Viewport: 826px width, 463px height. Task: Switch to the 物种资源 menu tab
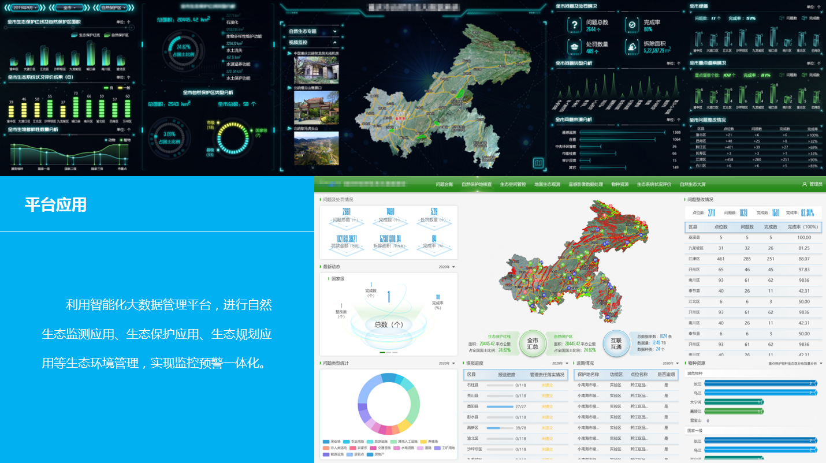[620, 184]
